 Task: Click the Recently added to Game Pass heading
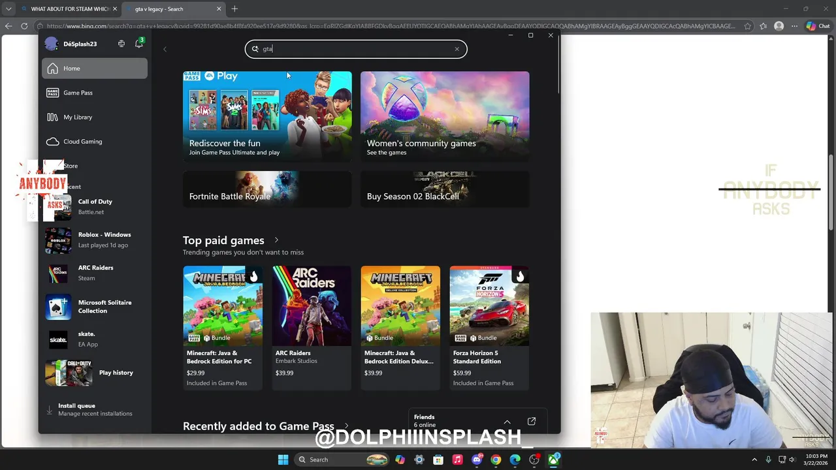coord(259,426)
